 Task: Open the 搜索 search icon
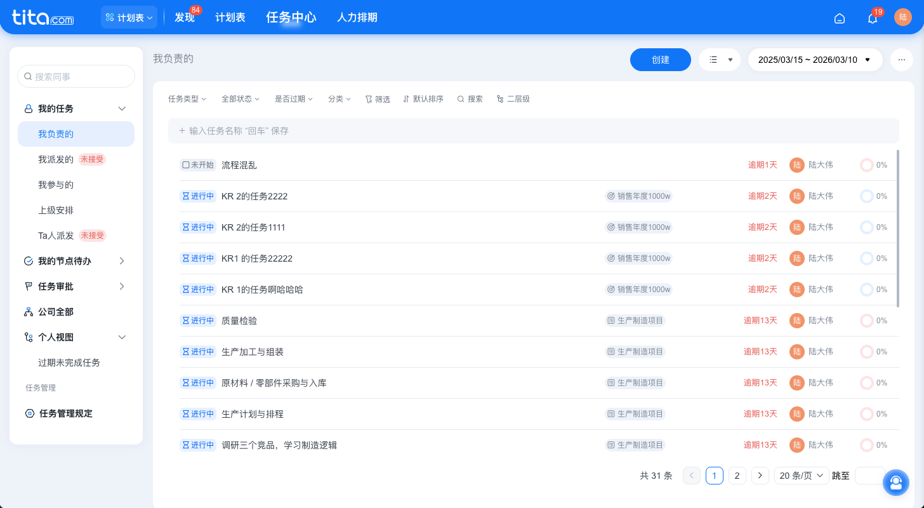point(463,98)
